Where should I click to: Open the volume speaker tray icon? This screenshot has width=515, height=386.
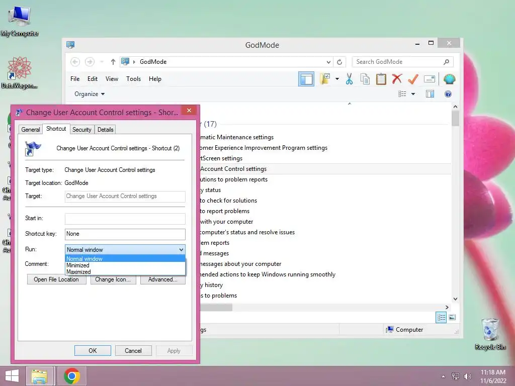(x=467, y=376)
